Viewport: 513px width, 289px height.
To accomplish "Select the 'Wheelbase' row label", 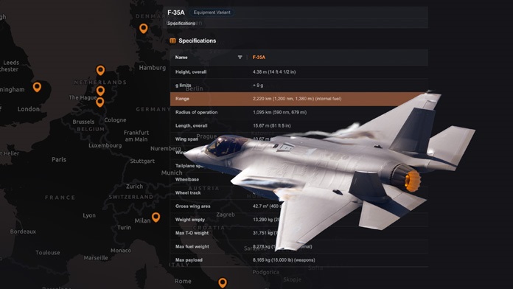I will [186, 179].
